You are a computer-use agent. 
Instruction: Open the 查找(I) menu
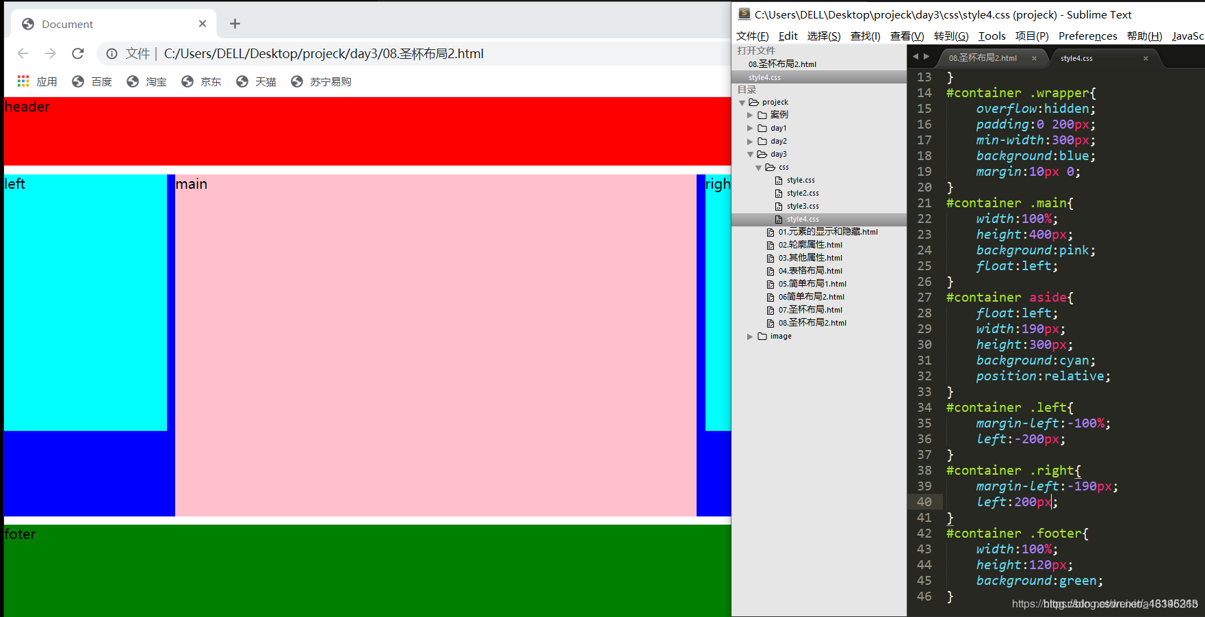coord(865,36)
